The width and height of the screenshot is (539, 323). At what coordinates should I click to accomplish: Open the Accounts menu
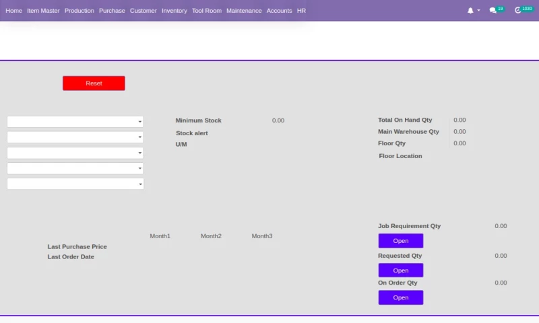279,11
